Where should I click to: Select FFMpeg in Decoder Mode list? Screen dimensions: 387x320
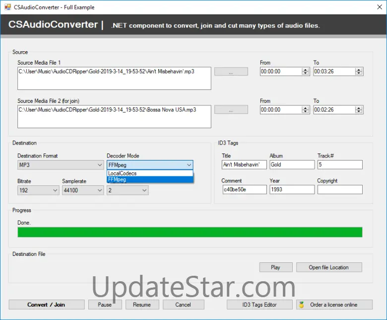[x=150, y=179]
